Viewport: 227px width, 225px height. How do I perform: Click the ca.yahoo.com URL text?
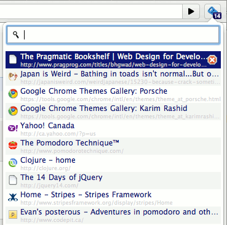pos(58,134)
